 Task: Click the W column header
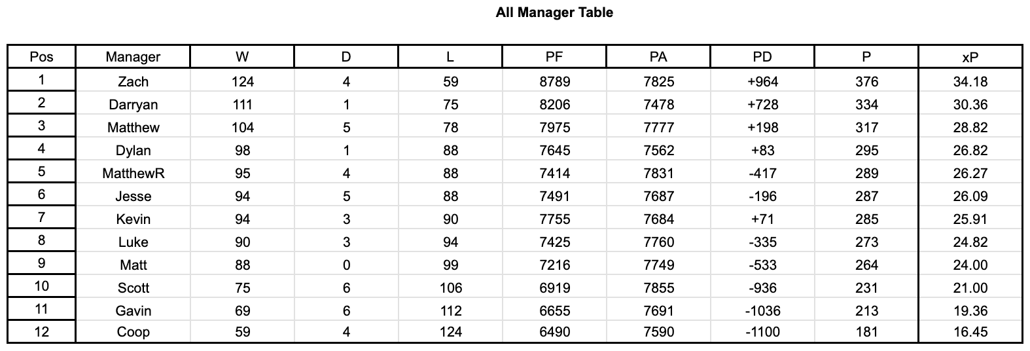click(242, 57)
